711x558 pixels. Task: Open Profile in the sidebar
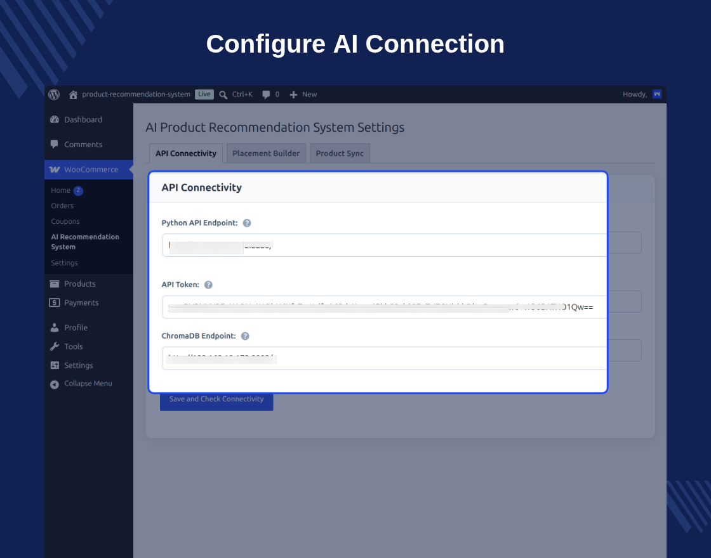click(76, 327)
